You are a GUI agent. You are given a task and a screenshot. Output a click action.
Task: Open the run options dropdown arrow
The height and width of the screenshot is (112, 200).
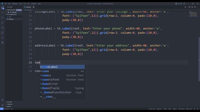(x=187, y=7)
